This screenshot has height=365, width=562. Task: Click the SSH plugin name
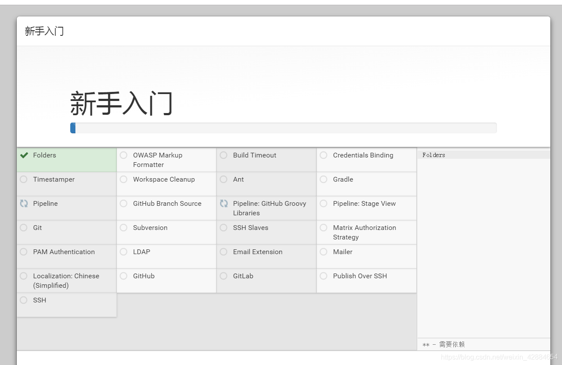pyautogui.click(x=40, y=300)
